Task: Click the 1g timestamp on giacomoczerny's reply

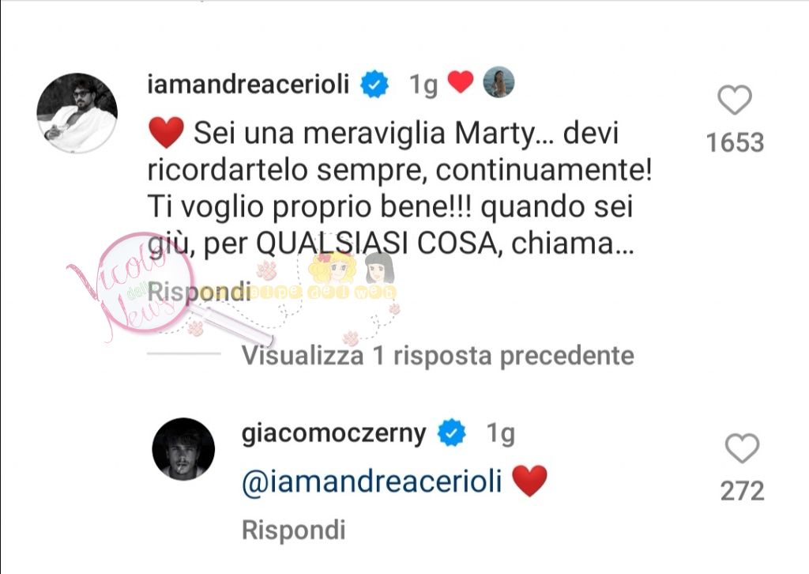Action: 500,433
